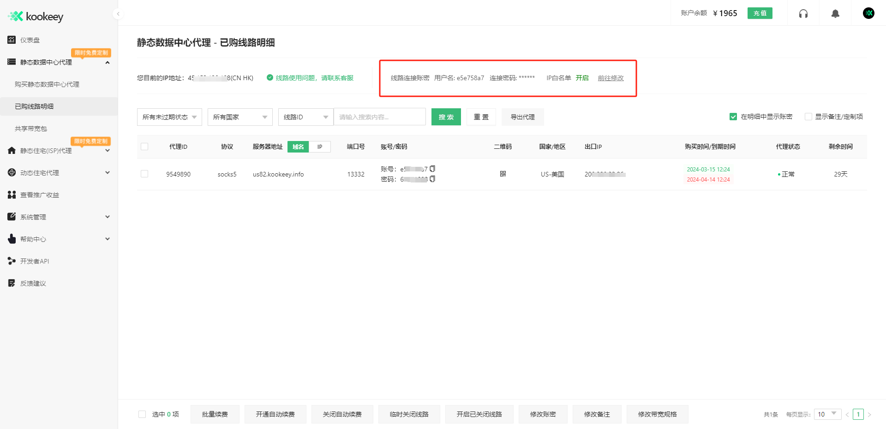Open the per-page count selector showing 10
886x429 pixels.
[x=827, y=414]
